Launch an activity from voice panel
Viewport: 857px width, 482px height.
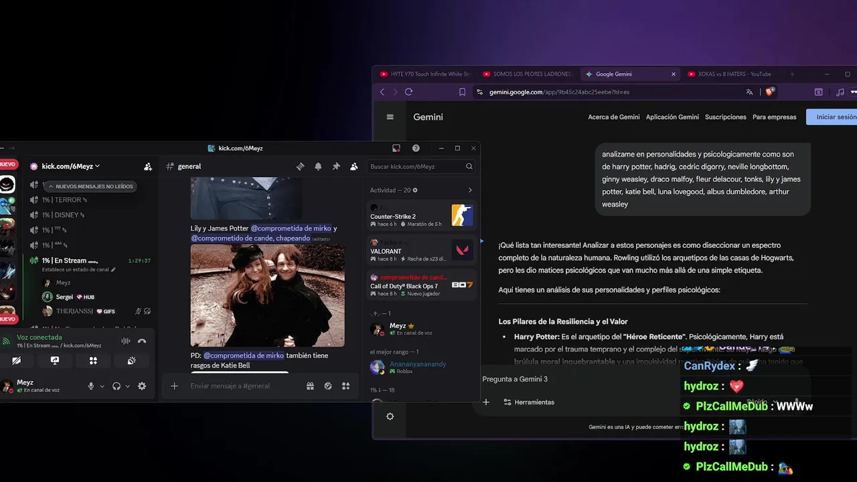(x=93, y=360)
